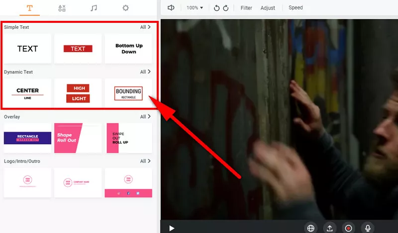The width and height of the screenshot is (398, 233).
Task: Open the Speed settings
Action: tap(296, 7)
